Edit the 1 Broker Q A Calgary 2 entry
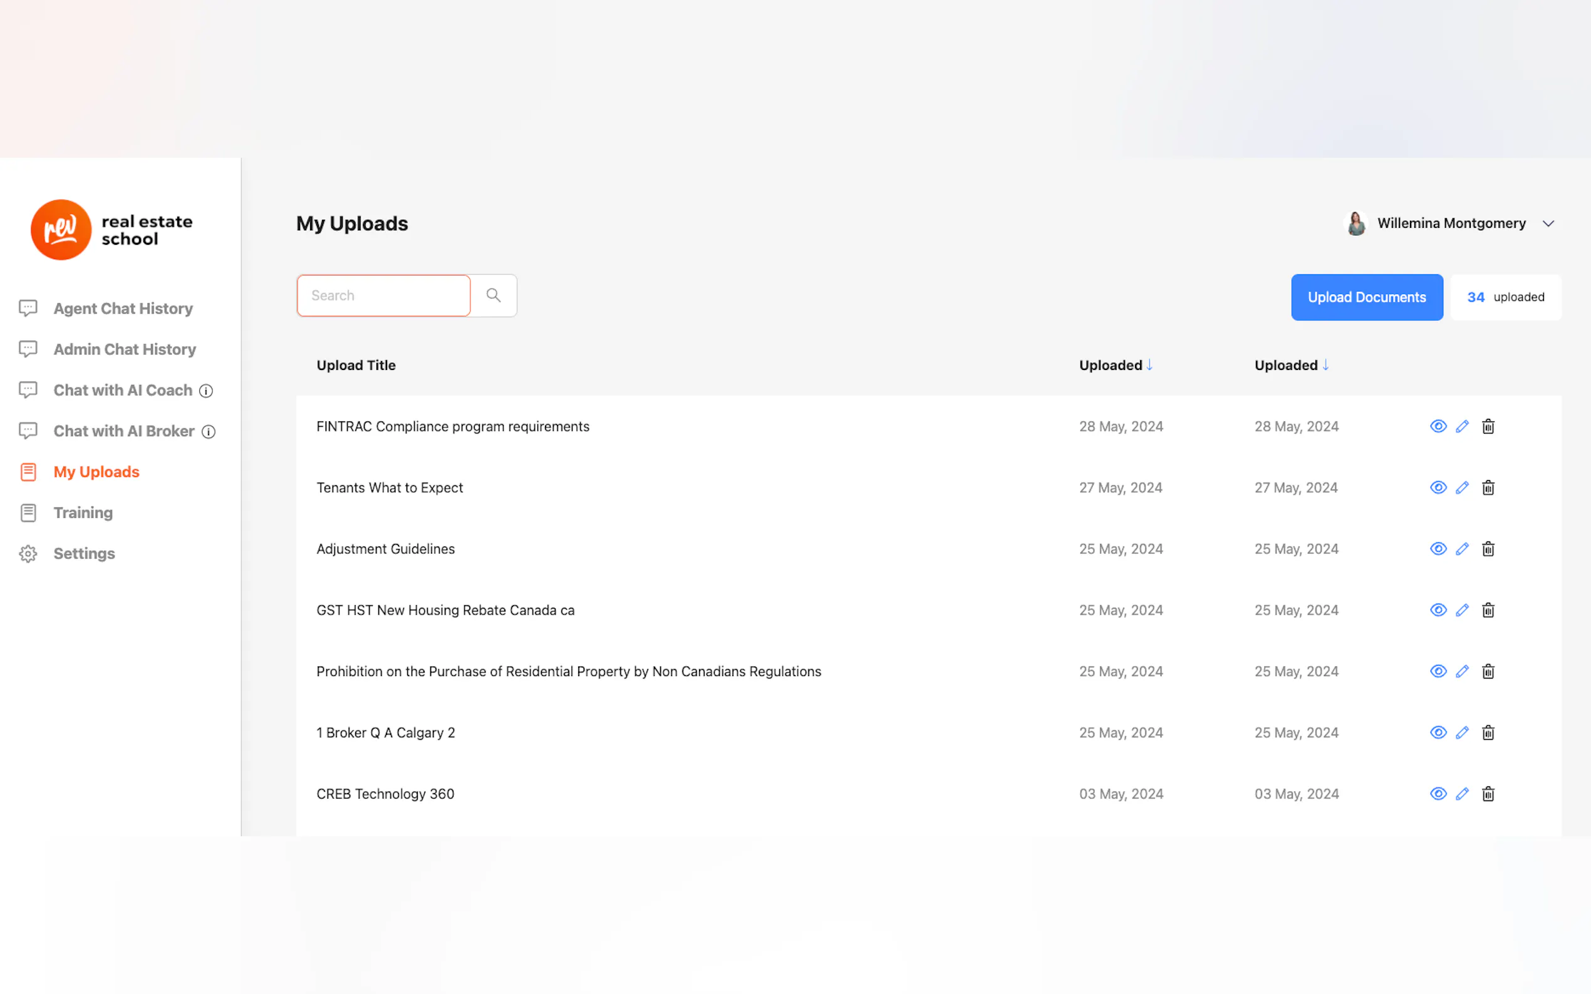Image resolution: width=1591 pixels, height=994 pixels. pos(1461,733)
